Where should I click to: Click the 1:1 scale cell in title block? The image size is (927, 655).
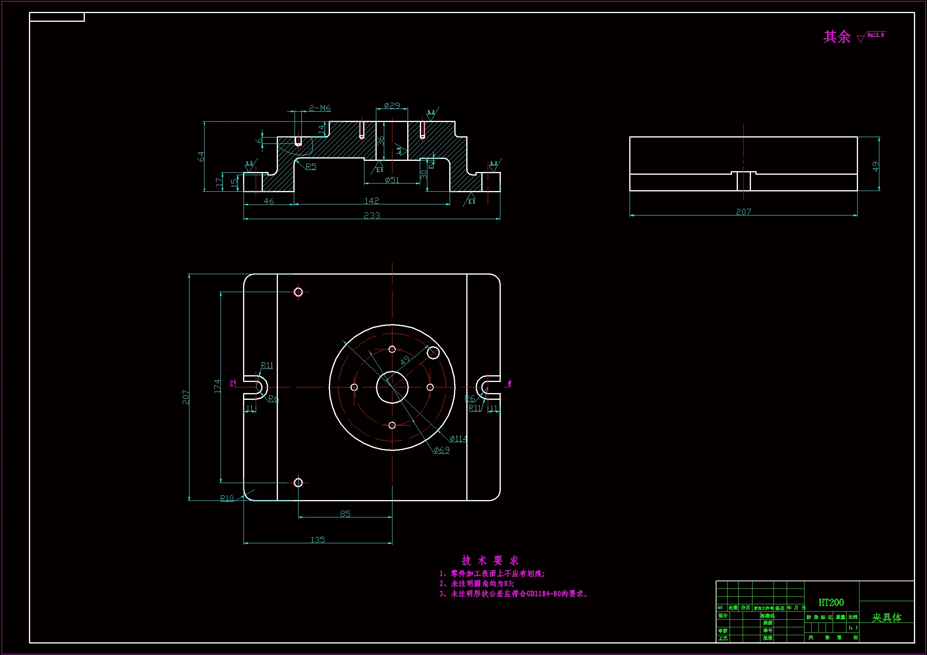853,628
